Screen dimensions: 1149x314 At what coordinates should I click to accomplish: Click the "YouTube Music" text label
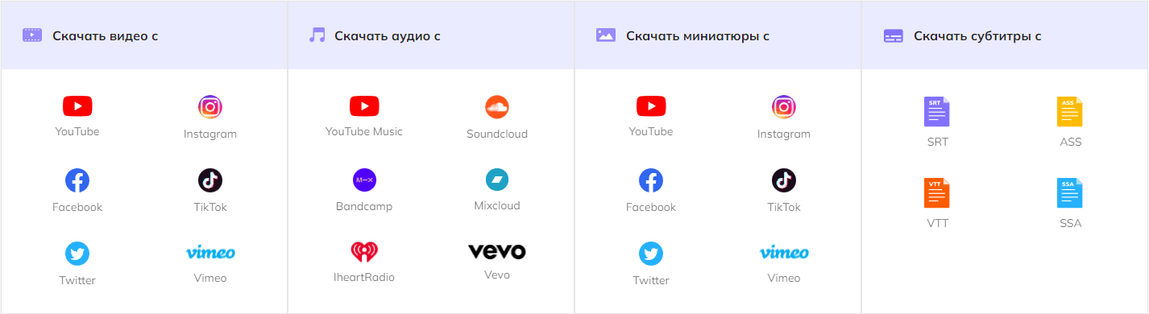364,131
